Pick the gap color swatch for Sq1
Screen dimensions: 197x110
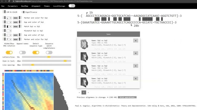pos(15,22)
